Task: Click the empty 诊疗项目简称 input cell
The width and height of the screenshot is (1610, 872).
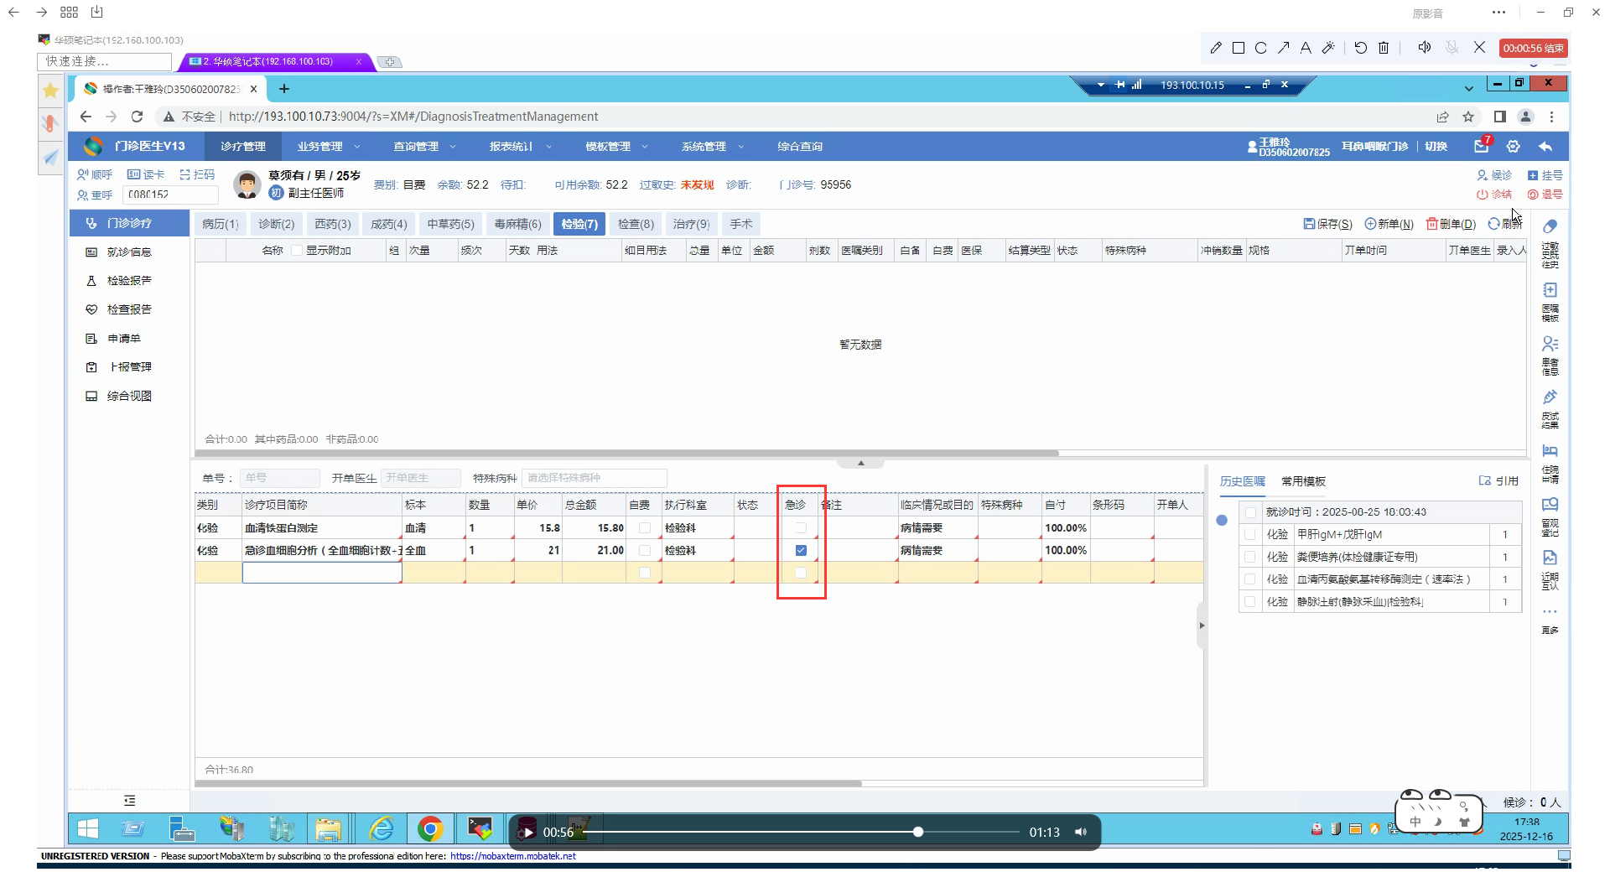Action: coord(322,573)
